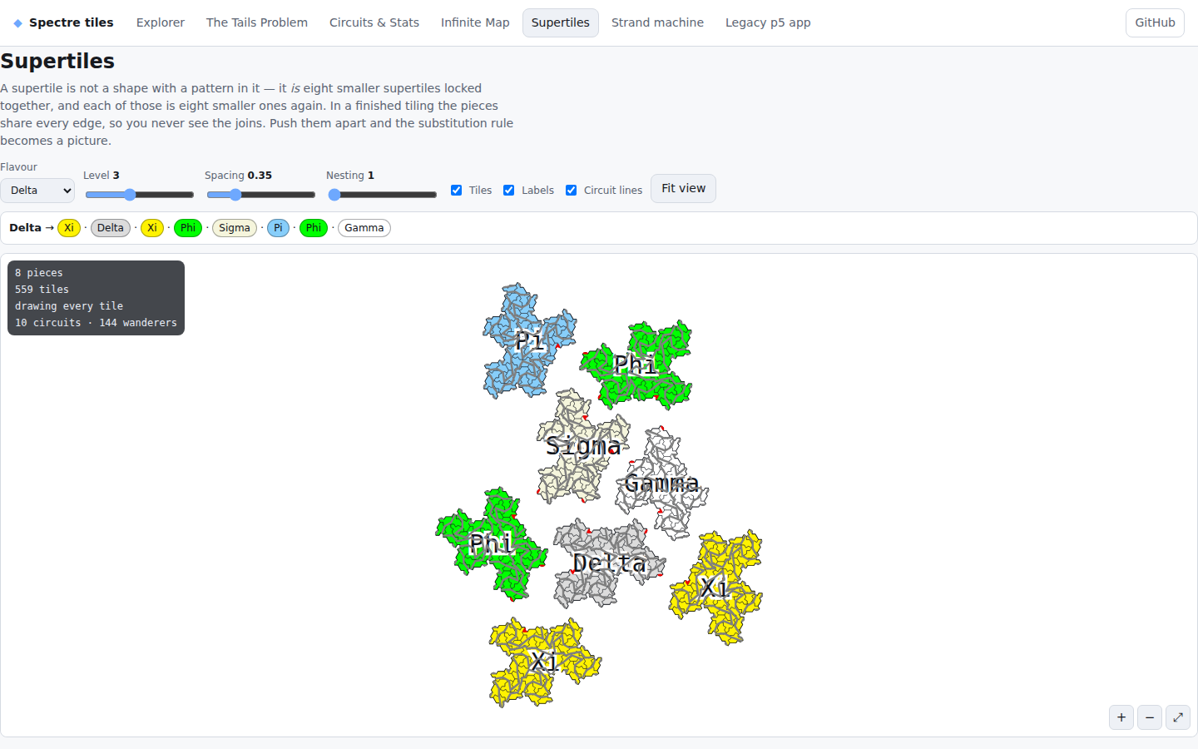The width and height of the screenshot is (1198, 749).
Task: Click the Fit view button
Action: pyautogui.click(x=683, y=188)
